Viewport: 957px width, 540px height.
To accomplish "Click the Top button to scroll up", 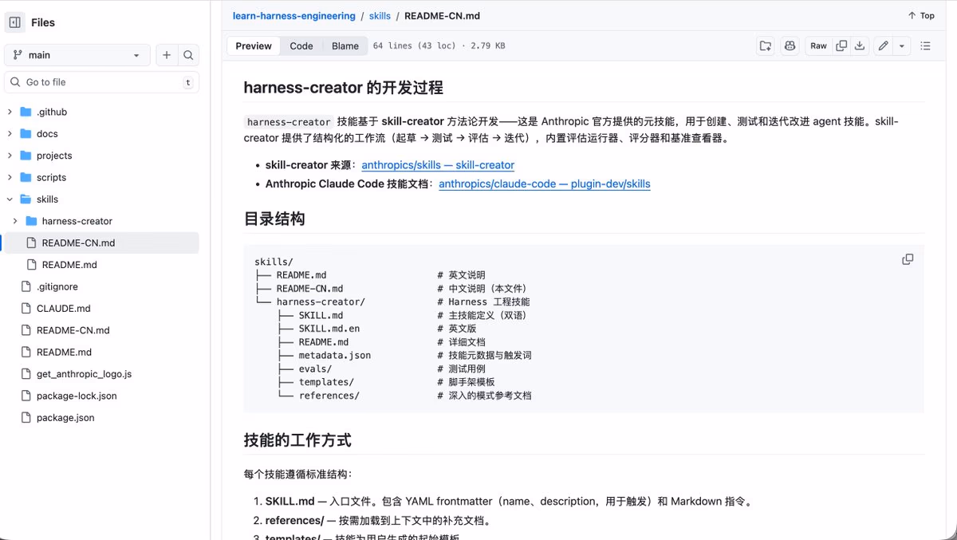I will [920, 15].
